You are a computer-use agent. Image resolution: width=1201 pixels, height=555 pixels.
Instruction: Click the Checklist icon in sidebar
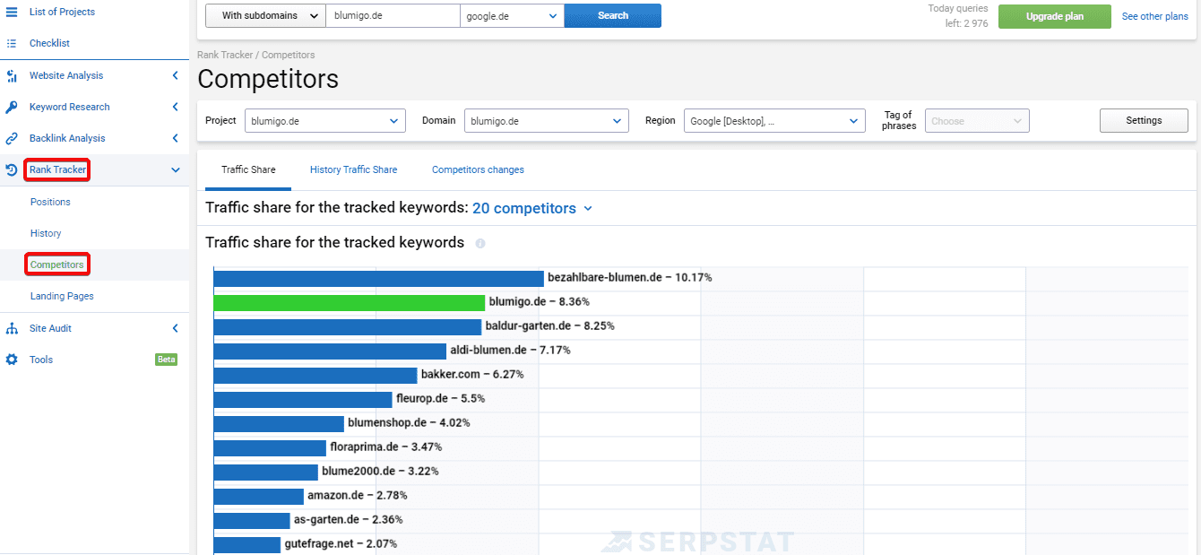[12, 43]
